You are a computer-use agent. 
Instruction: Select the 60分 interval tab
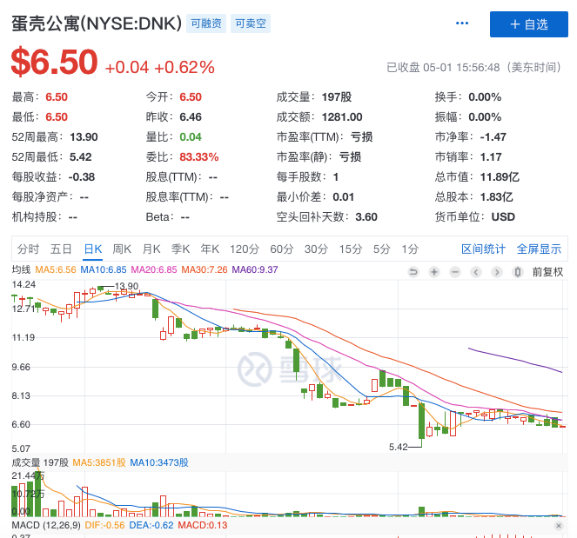tap(281, 249)
